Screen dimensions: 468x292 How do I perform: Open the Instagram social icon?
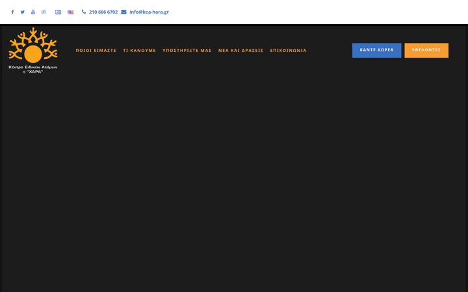click(44, 12)
